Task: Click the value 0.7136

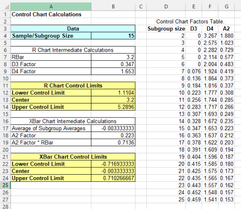Action: pyautogui.click(x=113, y=142)
